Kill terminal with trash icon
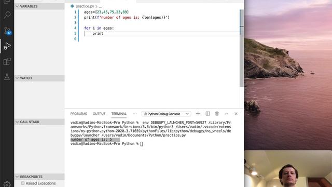332x187 pixels. click(217, 114)
